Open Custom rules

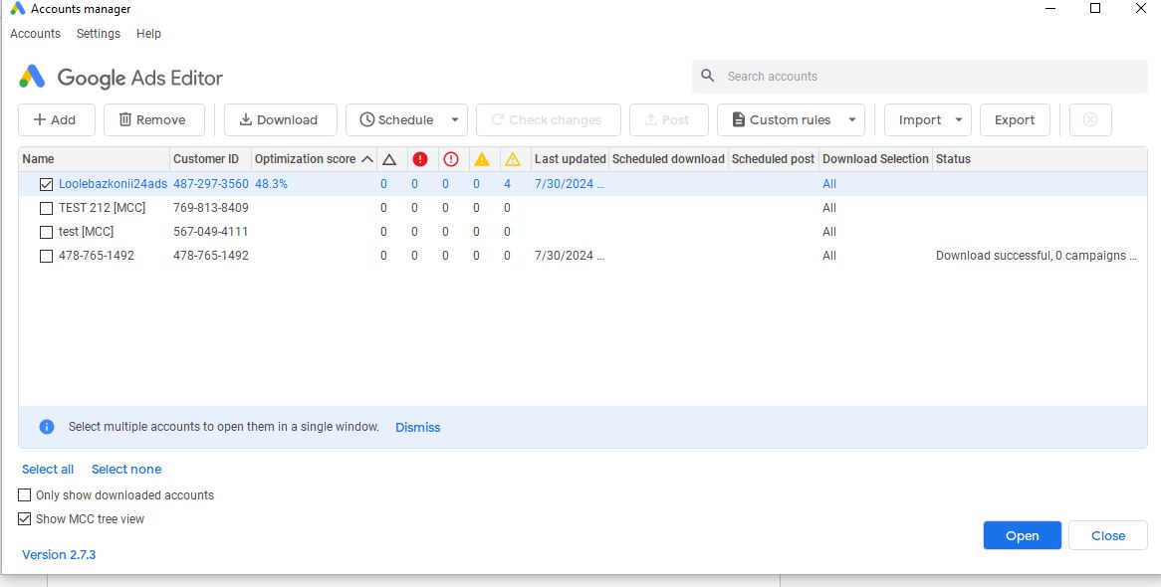coord(781,120)
